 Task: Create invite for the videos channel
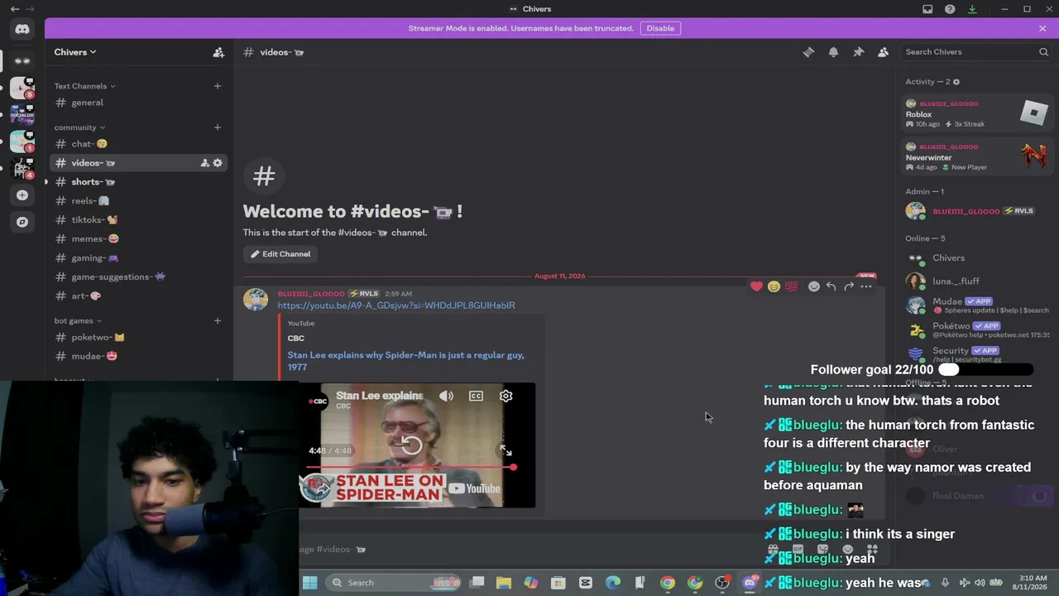(204, 163)
